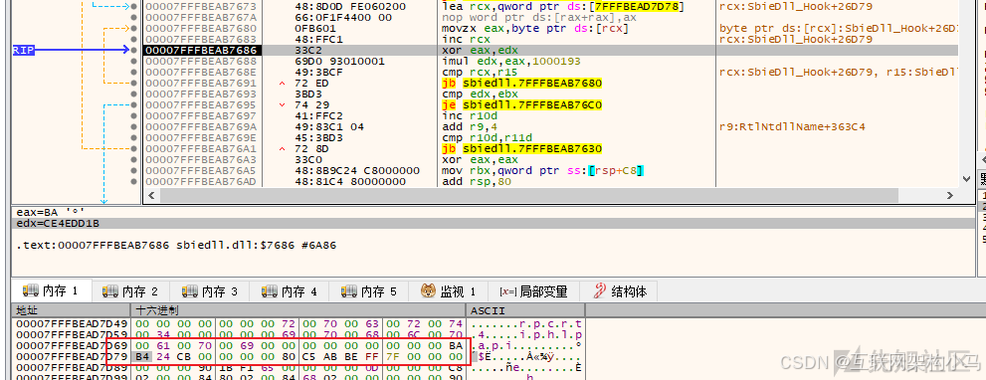Click the 内存 2 tab memory icon

point(110,291)
